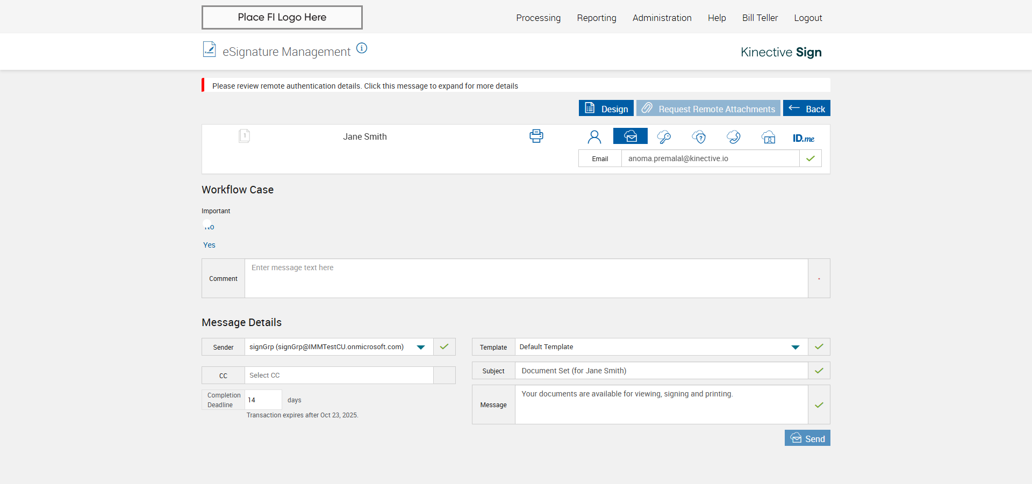
Task: Set Important to Yes
Action: pos(209,245)
